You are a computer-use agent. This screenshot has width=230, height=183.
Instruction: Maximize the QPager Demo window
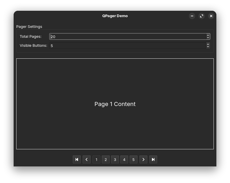pyautogui.click(x=202, y=16)
